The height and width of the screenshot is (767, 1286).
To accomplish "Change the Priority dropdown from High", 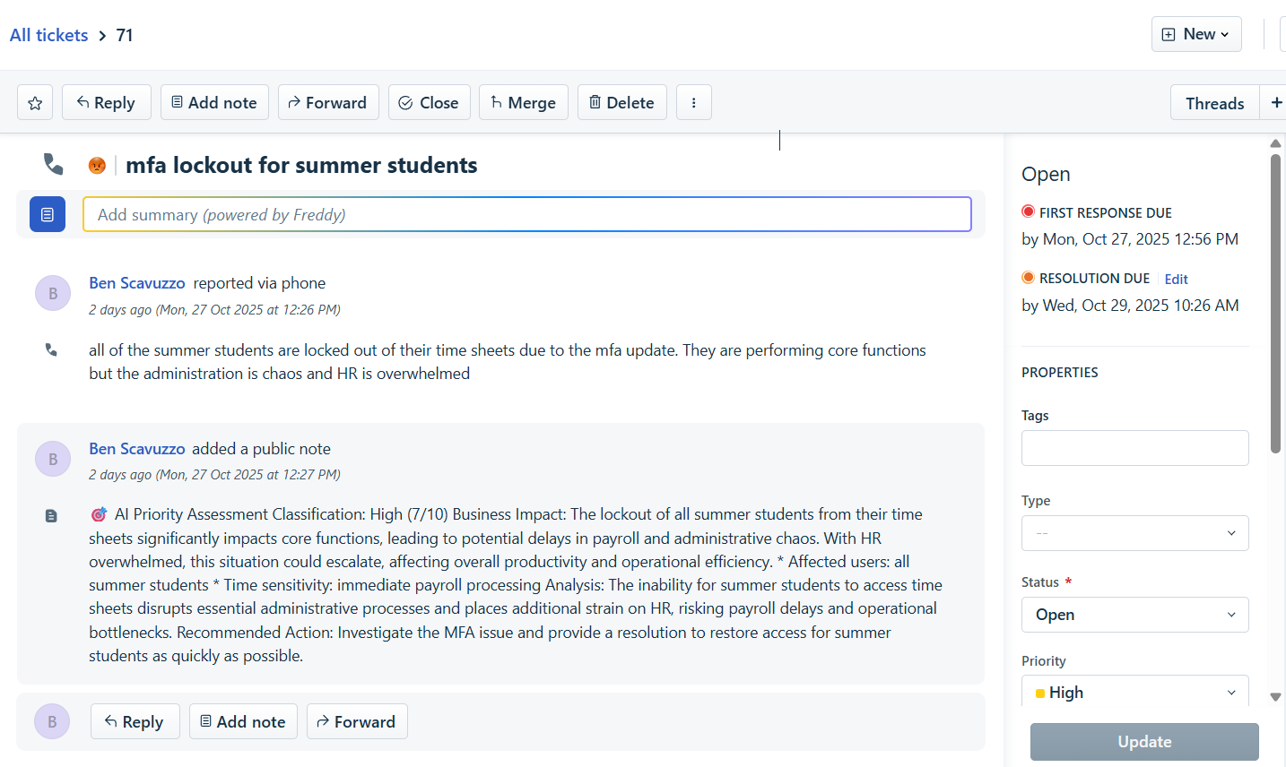I will pos(1134,693).
